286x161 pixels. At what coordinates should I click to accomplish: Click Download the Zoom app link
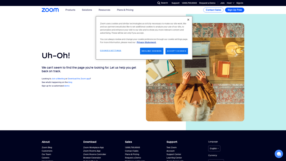pyautogui.click(x=79, y=79)
